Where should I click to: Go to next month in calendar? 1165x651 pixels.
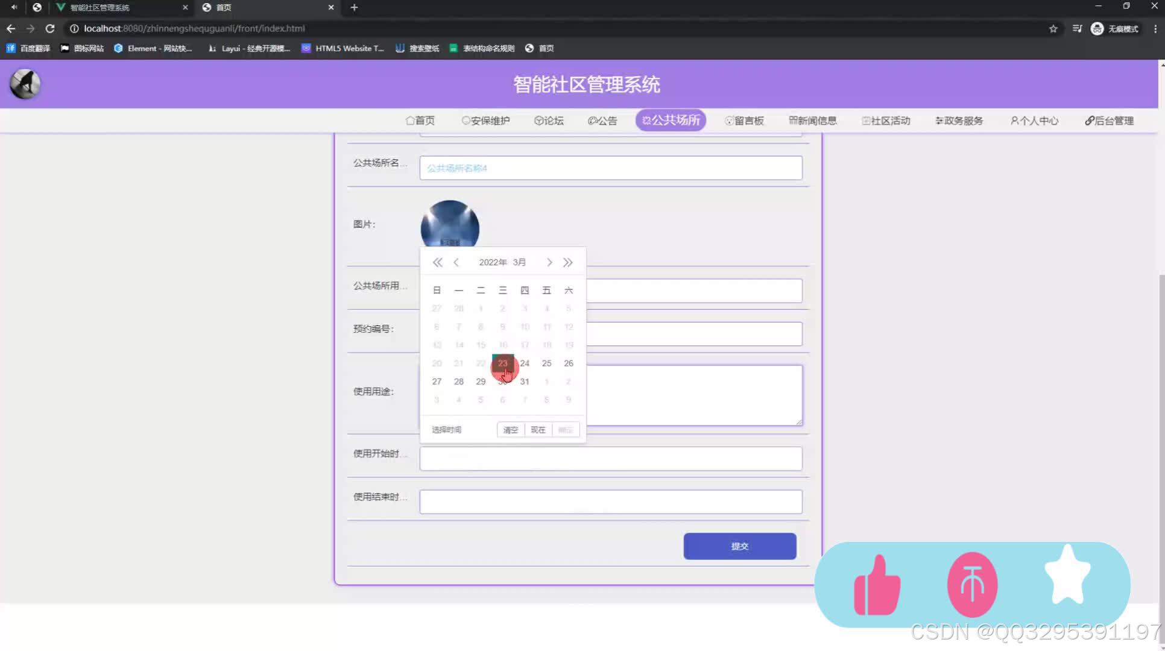coord(549,262)
